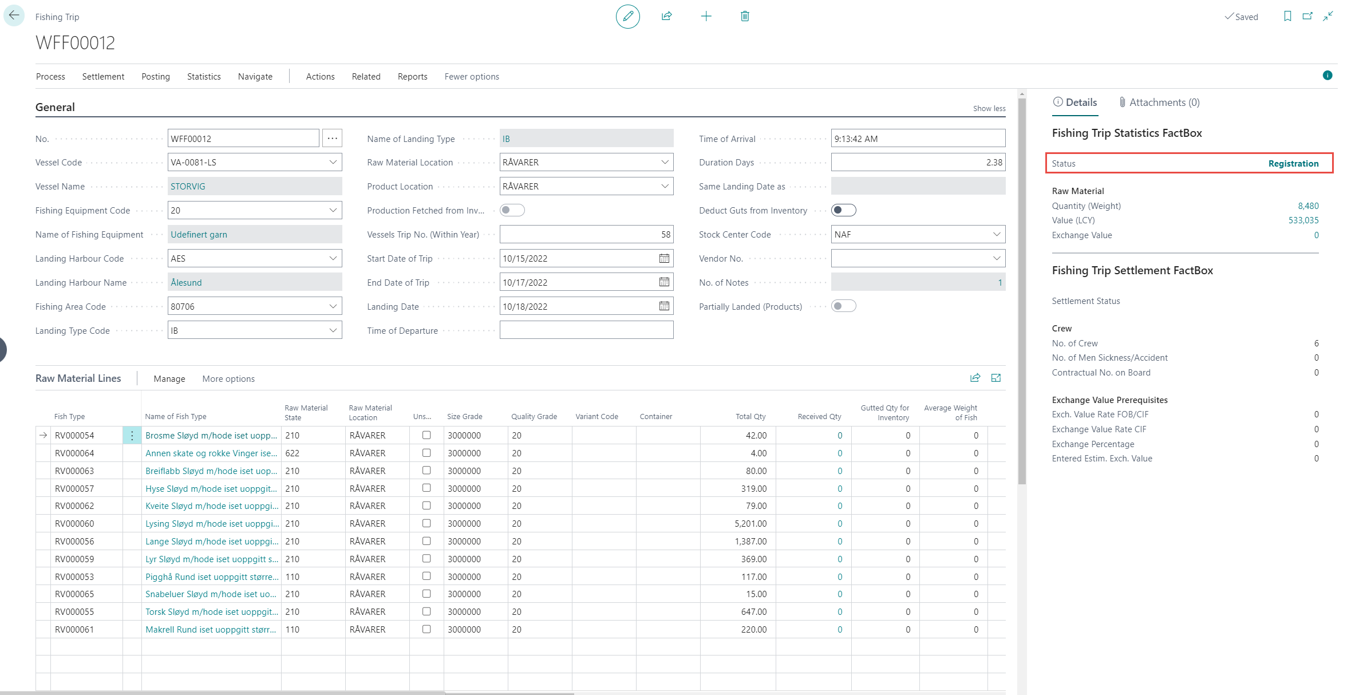Click the Landing Date calendar icon
1363x695 pixels.
tap(664, 306)
